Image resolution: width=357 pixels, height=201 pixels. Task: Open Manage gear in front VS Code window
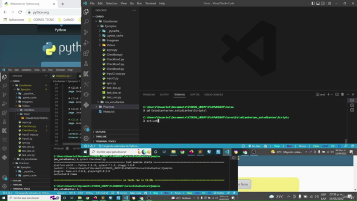(86, 138)
